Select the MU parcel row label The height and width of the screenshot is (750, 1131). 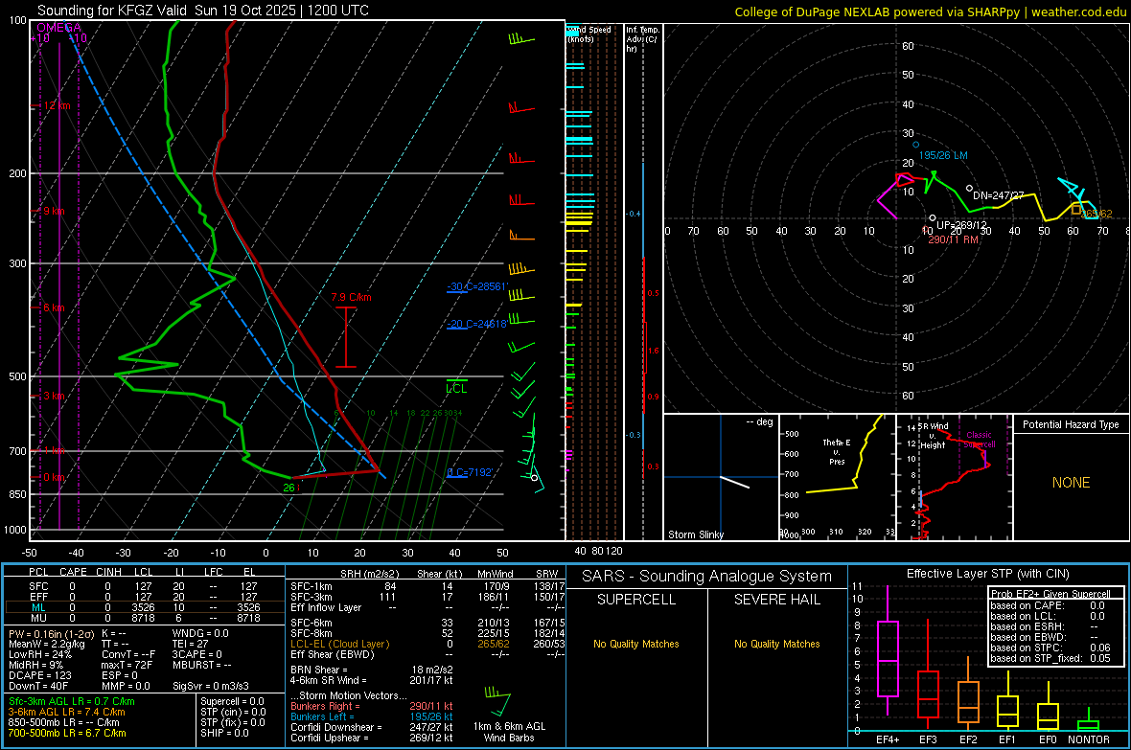pyautogui.click(x=38, y=618)
